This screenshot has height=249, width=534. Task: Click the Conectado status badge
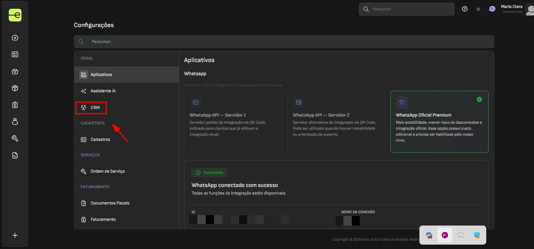click(209, 173)
